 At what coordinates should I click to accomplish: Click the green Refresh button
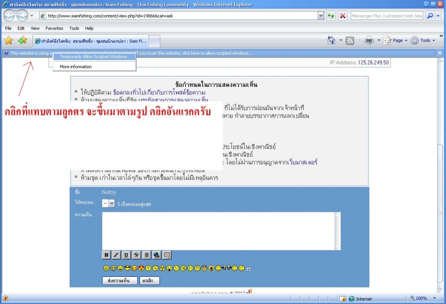tap(331, 16)
